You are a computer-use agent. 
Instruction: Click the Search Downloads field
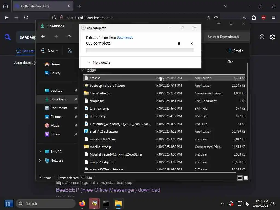tap(226, 37)
